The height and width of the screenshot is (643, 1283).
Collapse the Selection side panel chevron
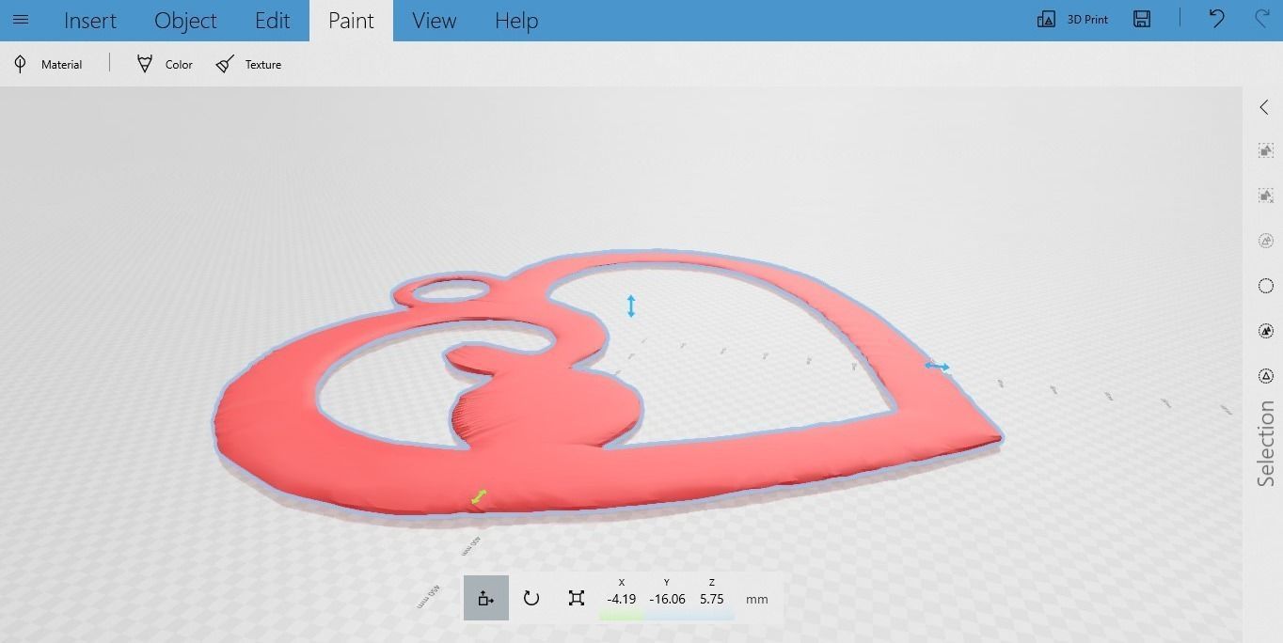click(1264, 107)
